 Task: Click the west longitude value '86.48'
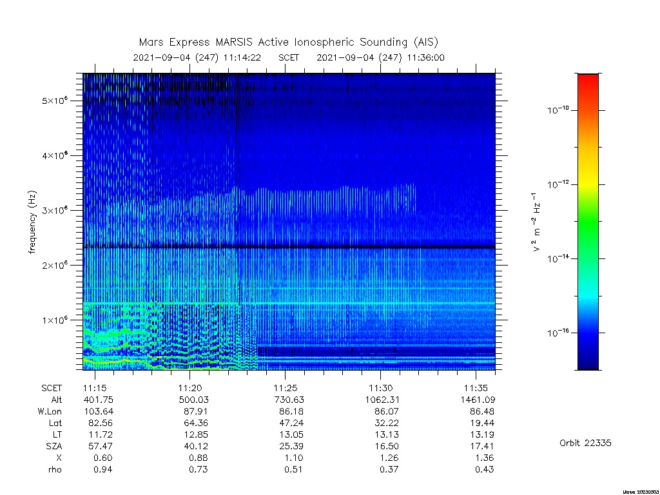tap(482, 411)
